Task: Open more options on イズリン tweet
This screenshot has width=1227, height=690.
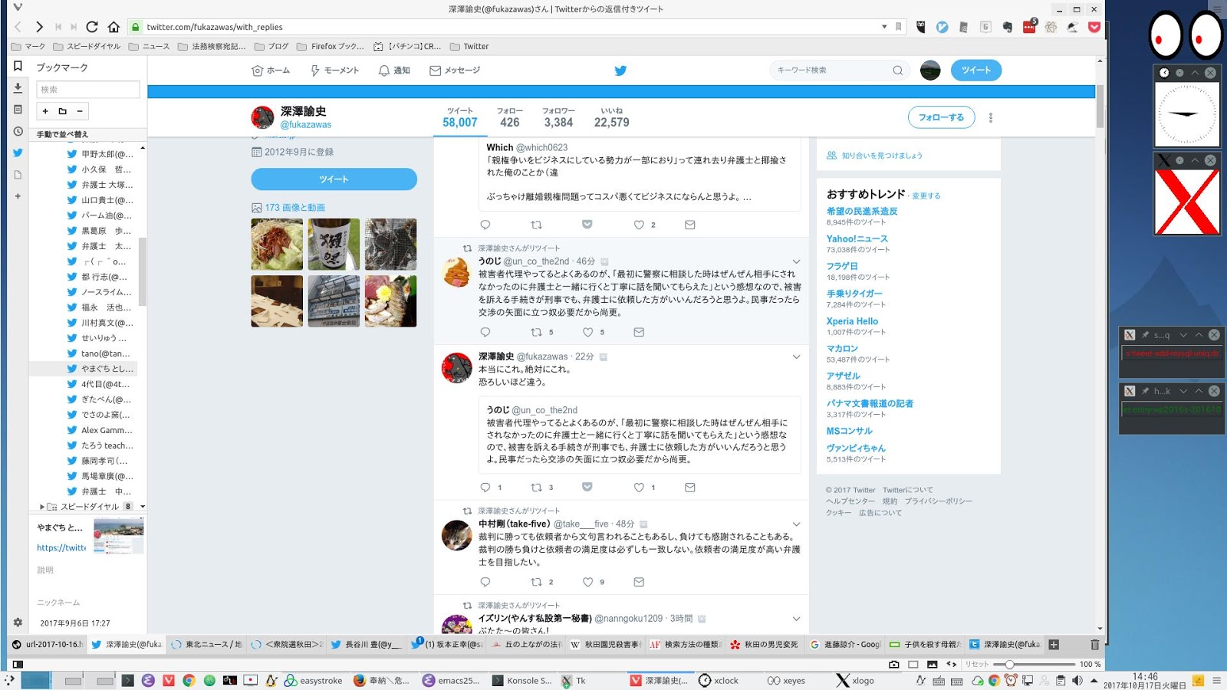Action: click(796, 619)
